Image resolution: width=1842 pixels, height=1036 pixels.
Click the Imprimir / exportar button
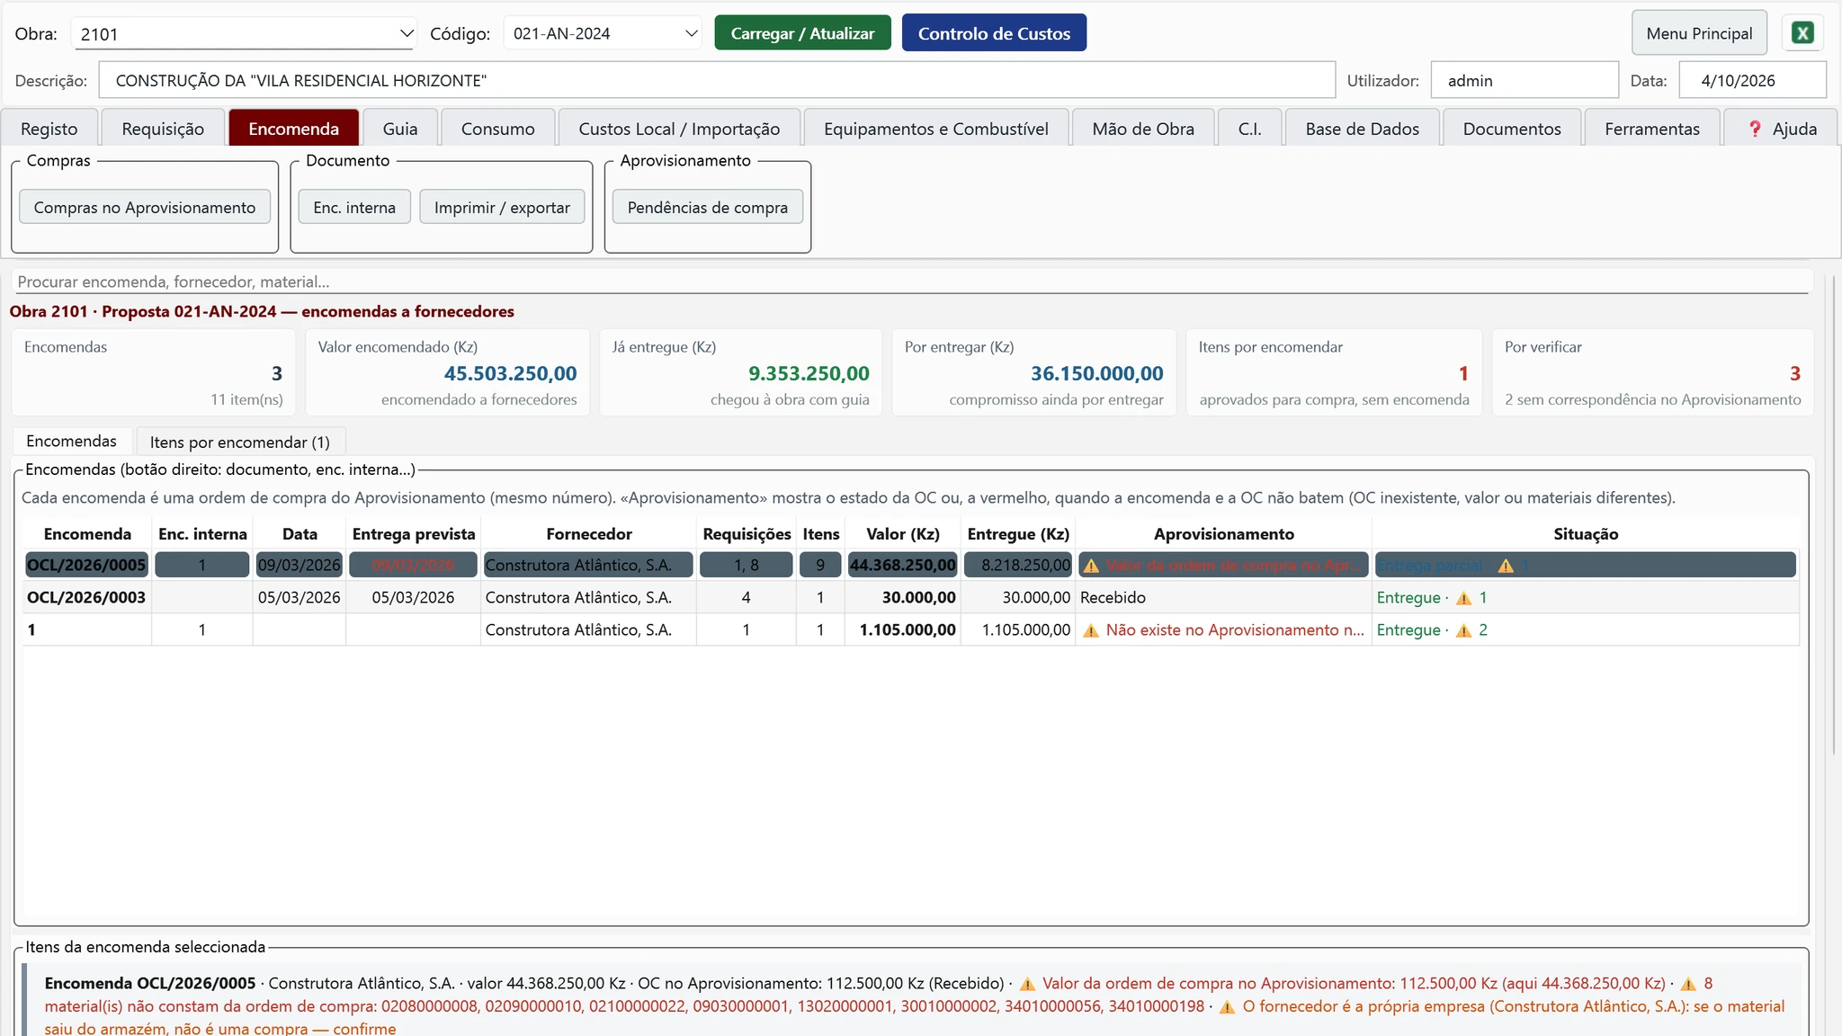point(502,207)
